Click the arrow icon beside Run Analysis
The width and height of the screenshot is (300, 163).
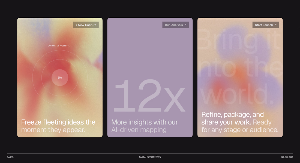(185, 25)
